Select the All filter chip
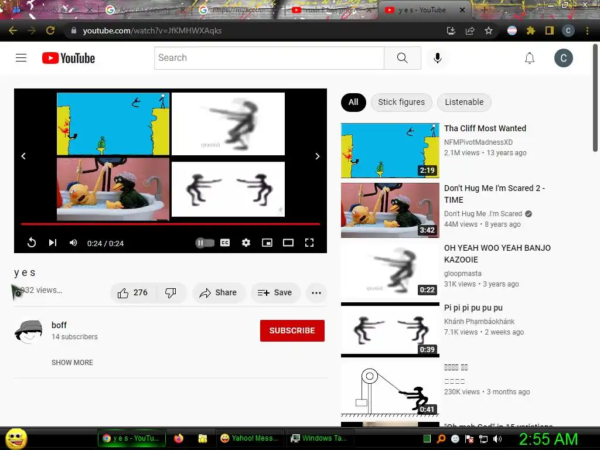 pos(353,102)
